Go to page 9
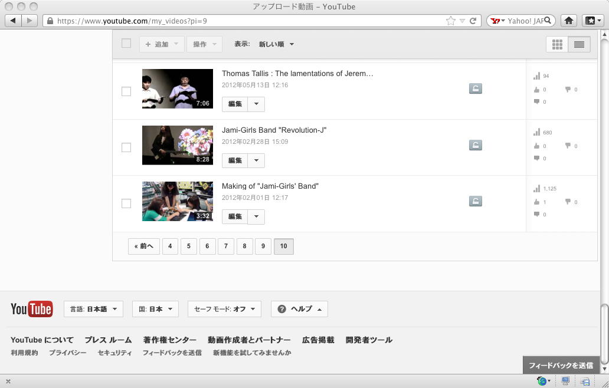Screen dimensions: 609x388 [x=263, y=246]
